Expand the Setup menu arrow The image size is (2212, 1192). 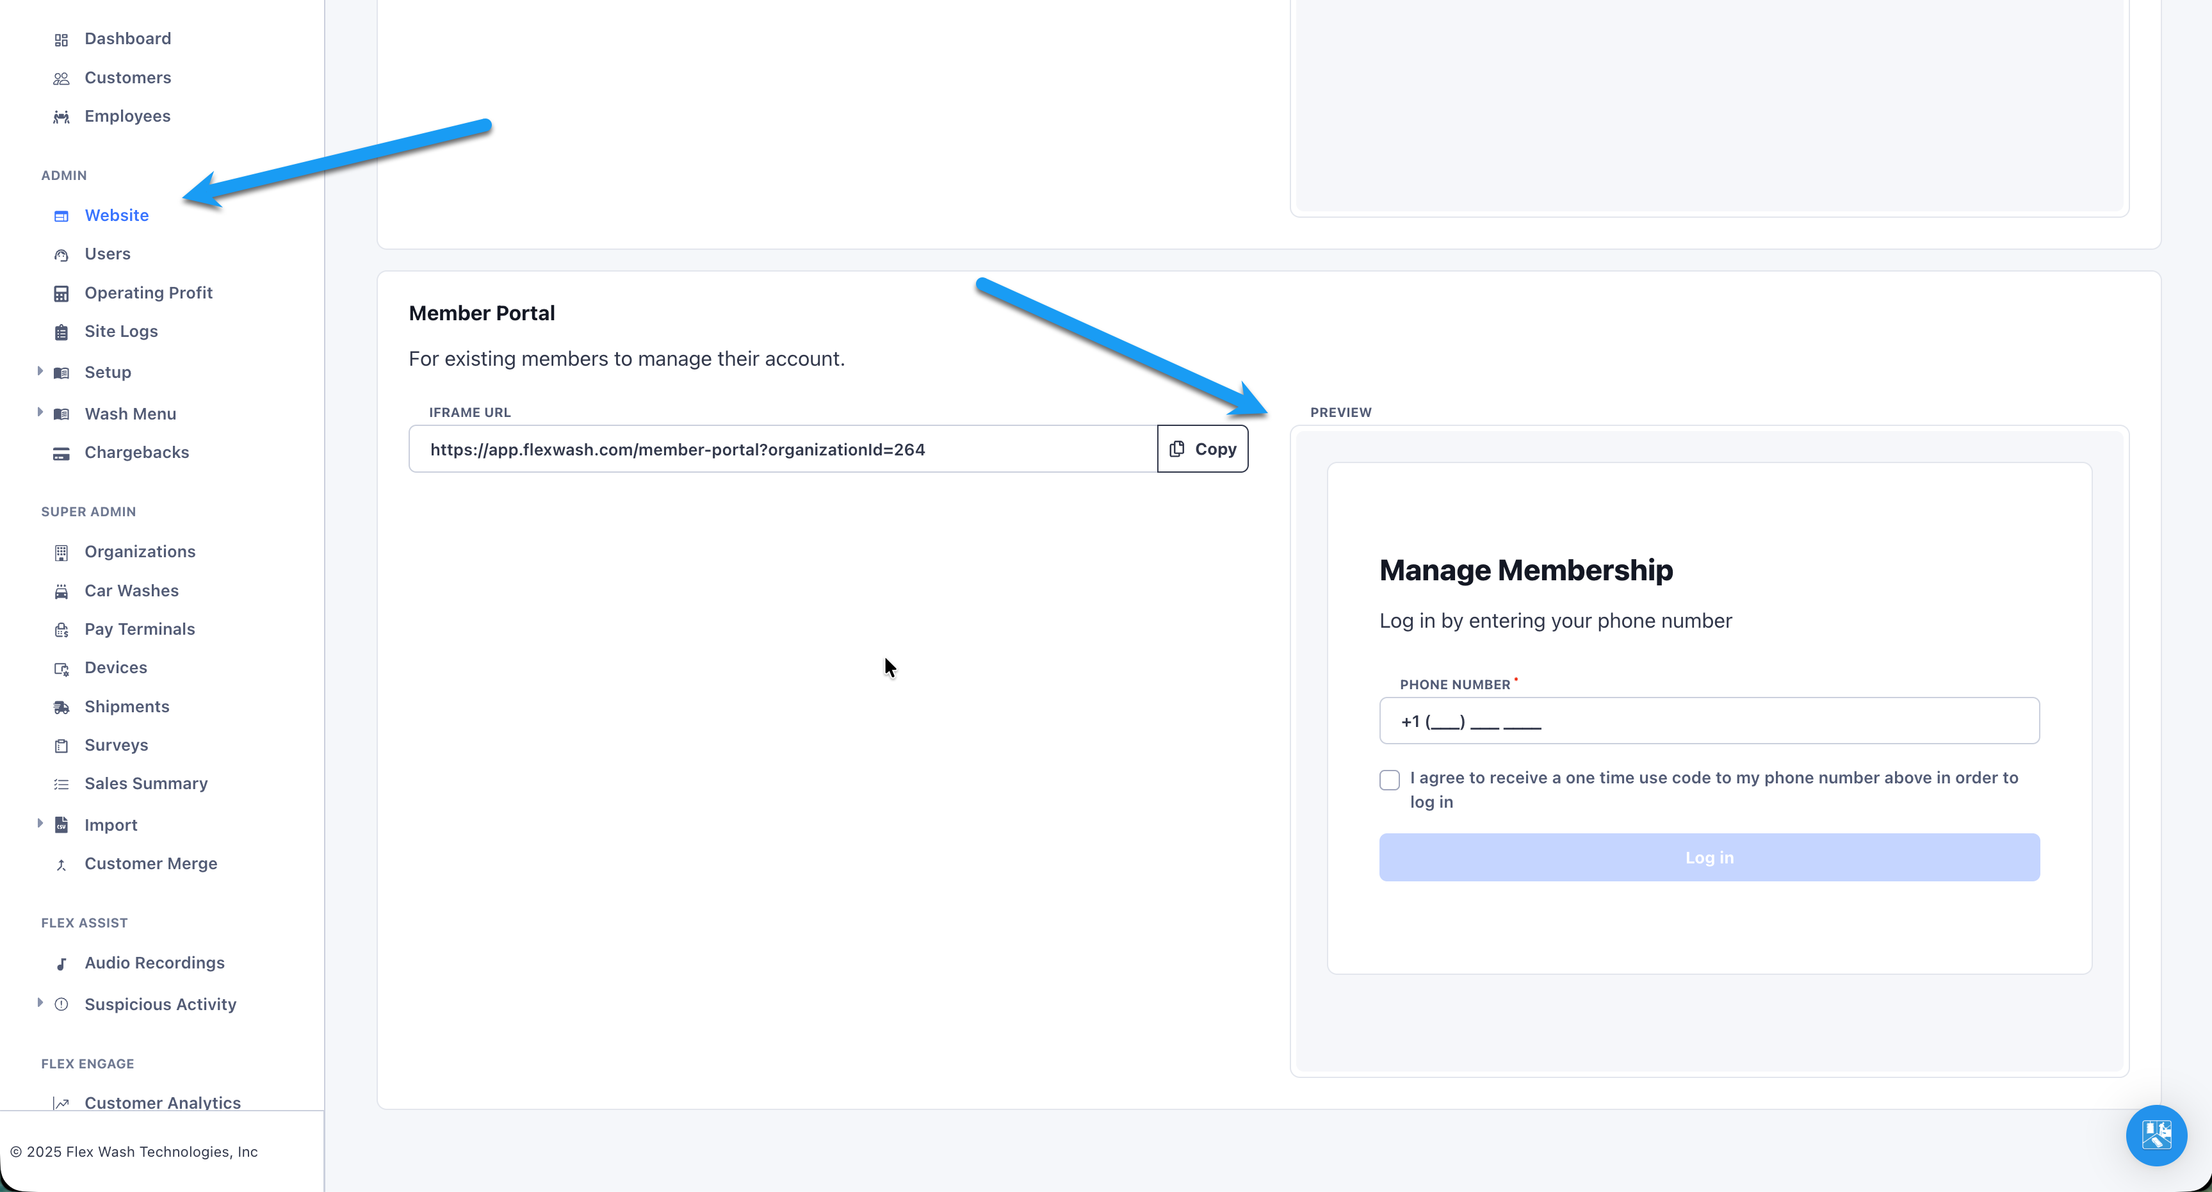[40, 371]
